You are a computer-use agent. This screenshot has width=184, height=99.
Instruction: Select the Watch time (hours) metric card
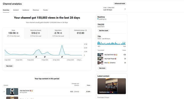[36, 33]
